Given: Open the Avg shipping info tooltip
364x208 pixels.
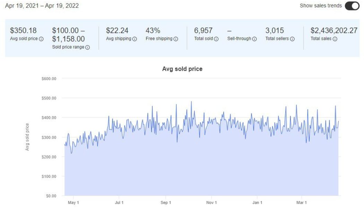Looking at the screenshot, I should pos(135,39).
